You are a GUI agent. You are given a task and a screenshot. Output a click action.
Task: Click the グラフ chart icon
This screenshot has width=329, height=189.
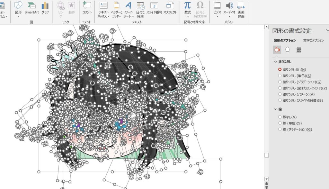click(x=45, y=8)
